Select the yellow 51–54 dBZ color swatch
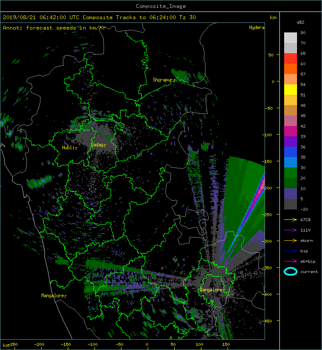322x350 pixels. [x=290, y=90]
